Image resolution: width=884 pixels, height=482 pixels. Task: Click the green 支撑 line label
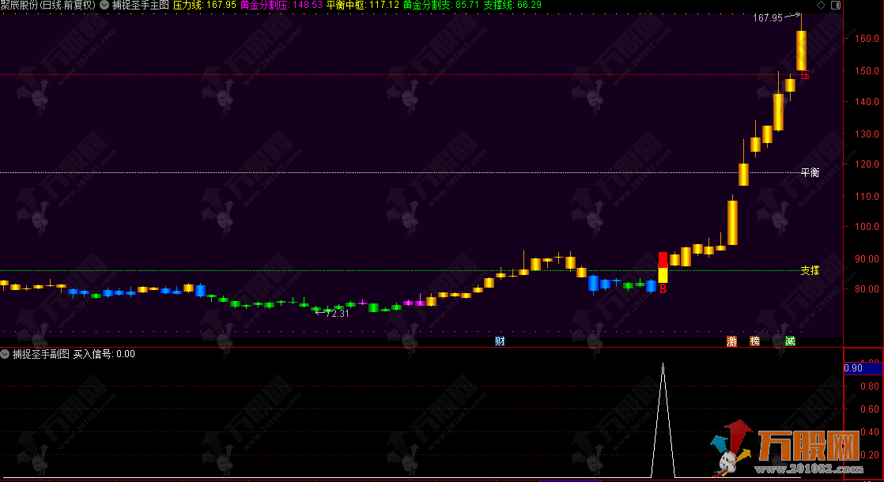click(810, 270)
